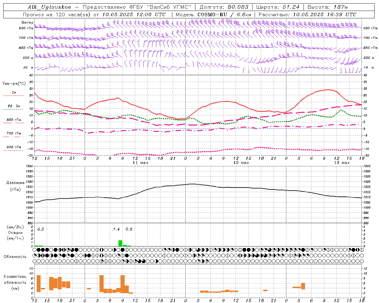The image size is (379, 303).
Task: Click the Давление pressure panel label
Action: (x=15, y=183)
